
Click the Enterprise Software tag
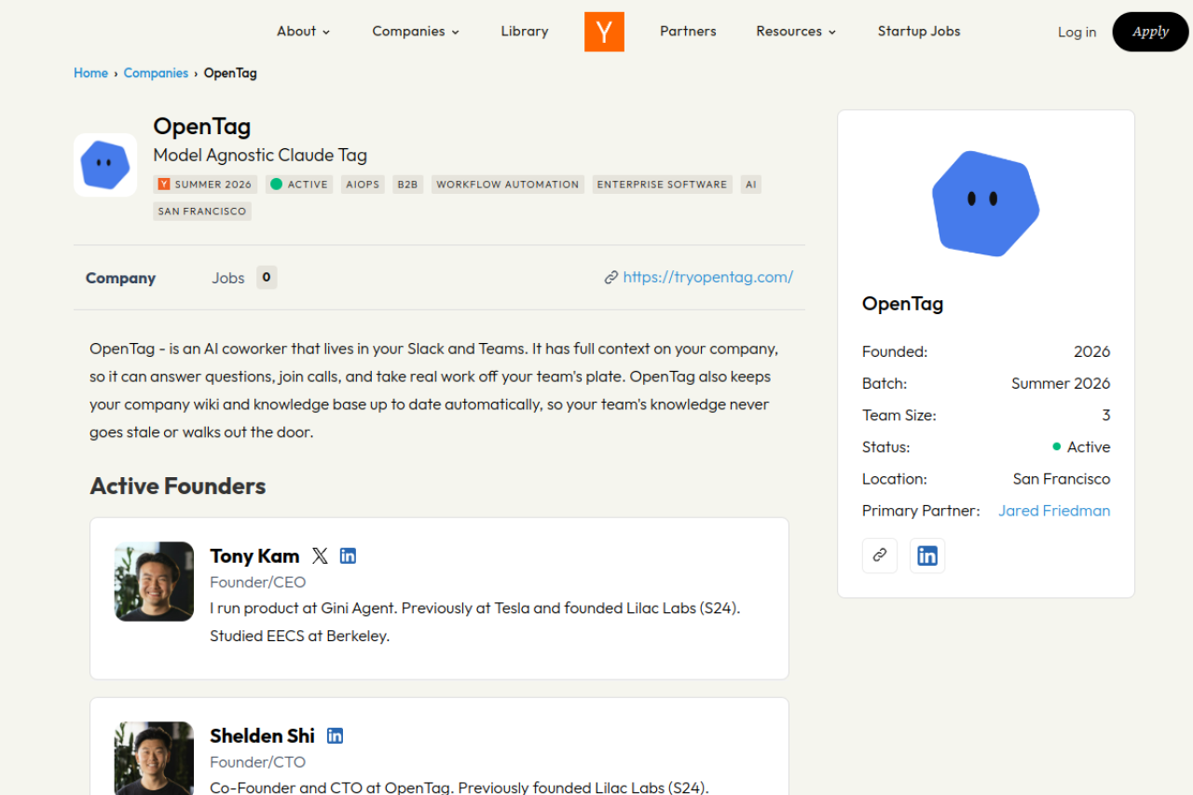662,185
